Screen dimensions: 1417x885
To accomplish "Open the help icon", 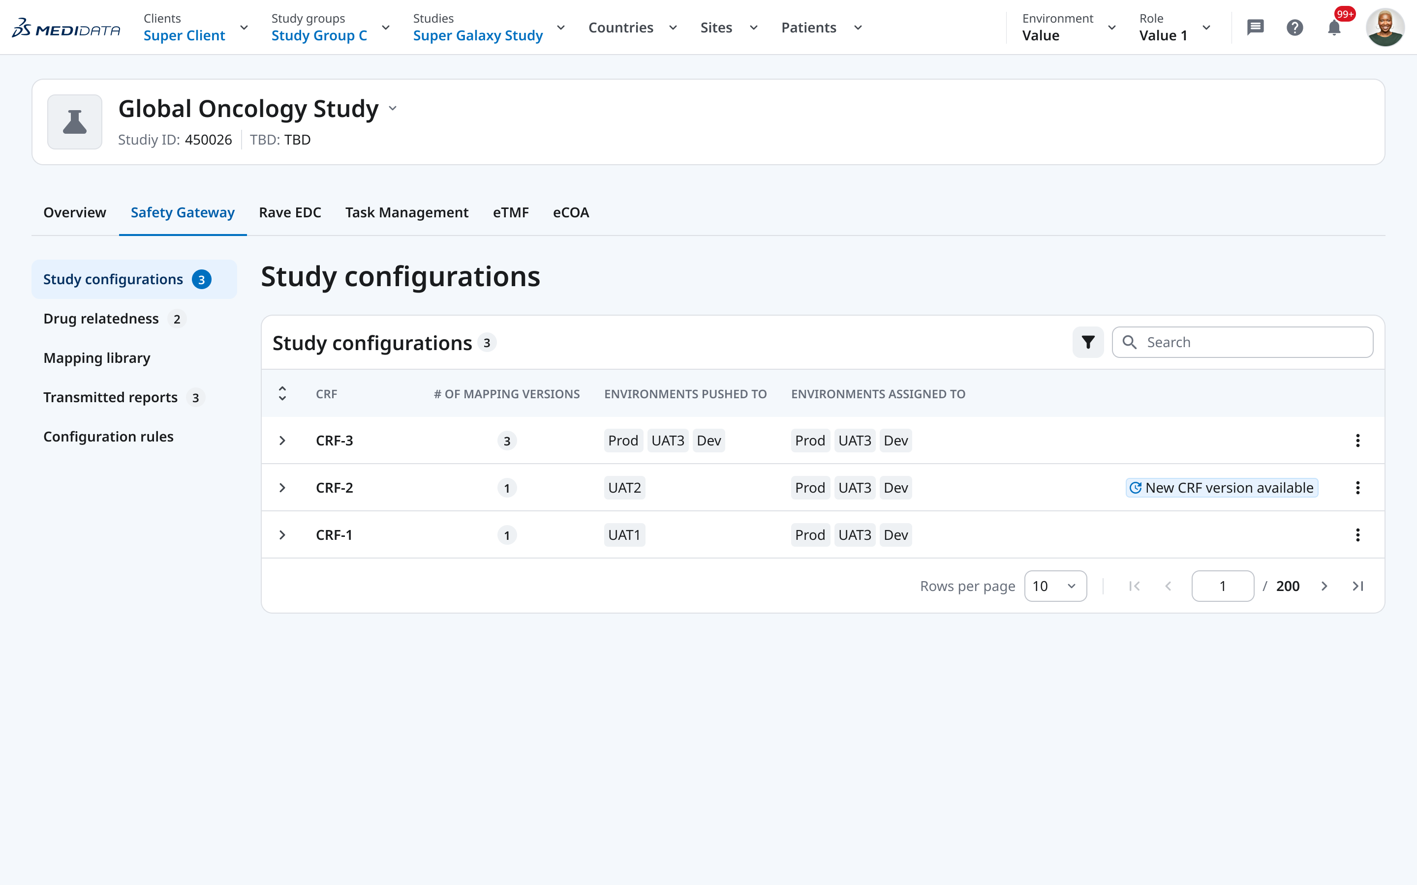I will click(x=1295, y=27).
